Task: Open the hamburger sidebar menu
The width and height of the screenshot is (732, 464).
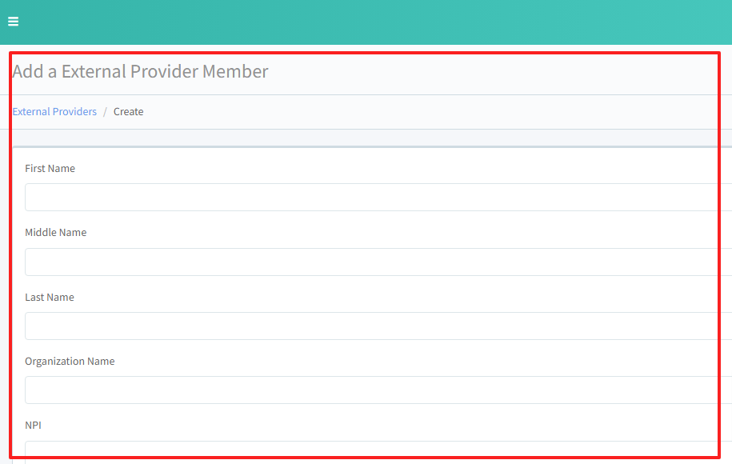Action: pos(13,22)
